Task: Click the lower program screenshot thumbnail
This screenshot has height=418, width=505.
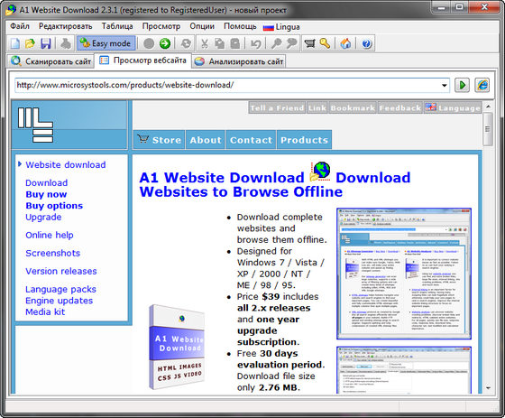Action: point(404,370)
